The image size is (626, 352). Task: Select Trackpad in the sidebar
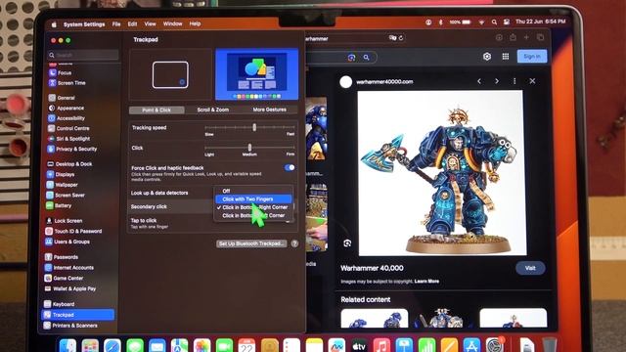[78, 315]
